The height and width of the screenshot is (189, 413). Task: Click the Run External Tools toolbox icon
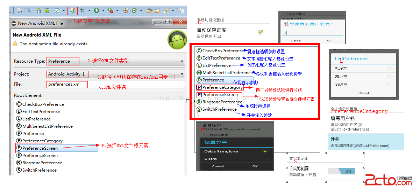click(111, 11)
